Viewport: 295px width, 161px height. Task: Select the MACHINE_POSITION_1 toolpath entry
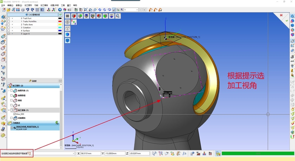tap(27, 127)
